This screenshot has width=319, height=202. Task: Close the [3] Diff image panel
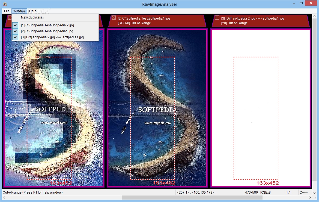(217, 18)
